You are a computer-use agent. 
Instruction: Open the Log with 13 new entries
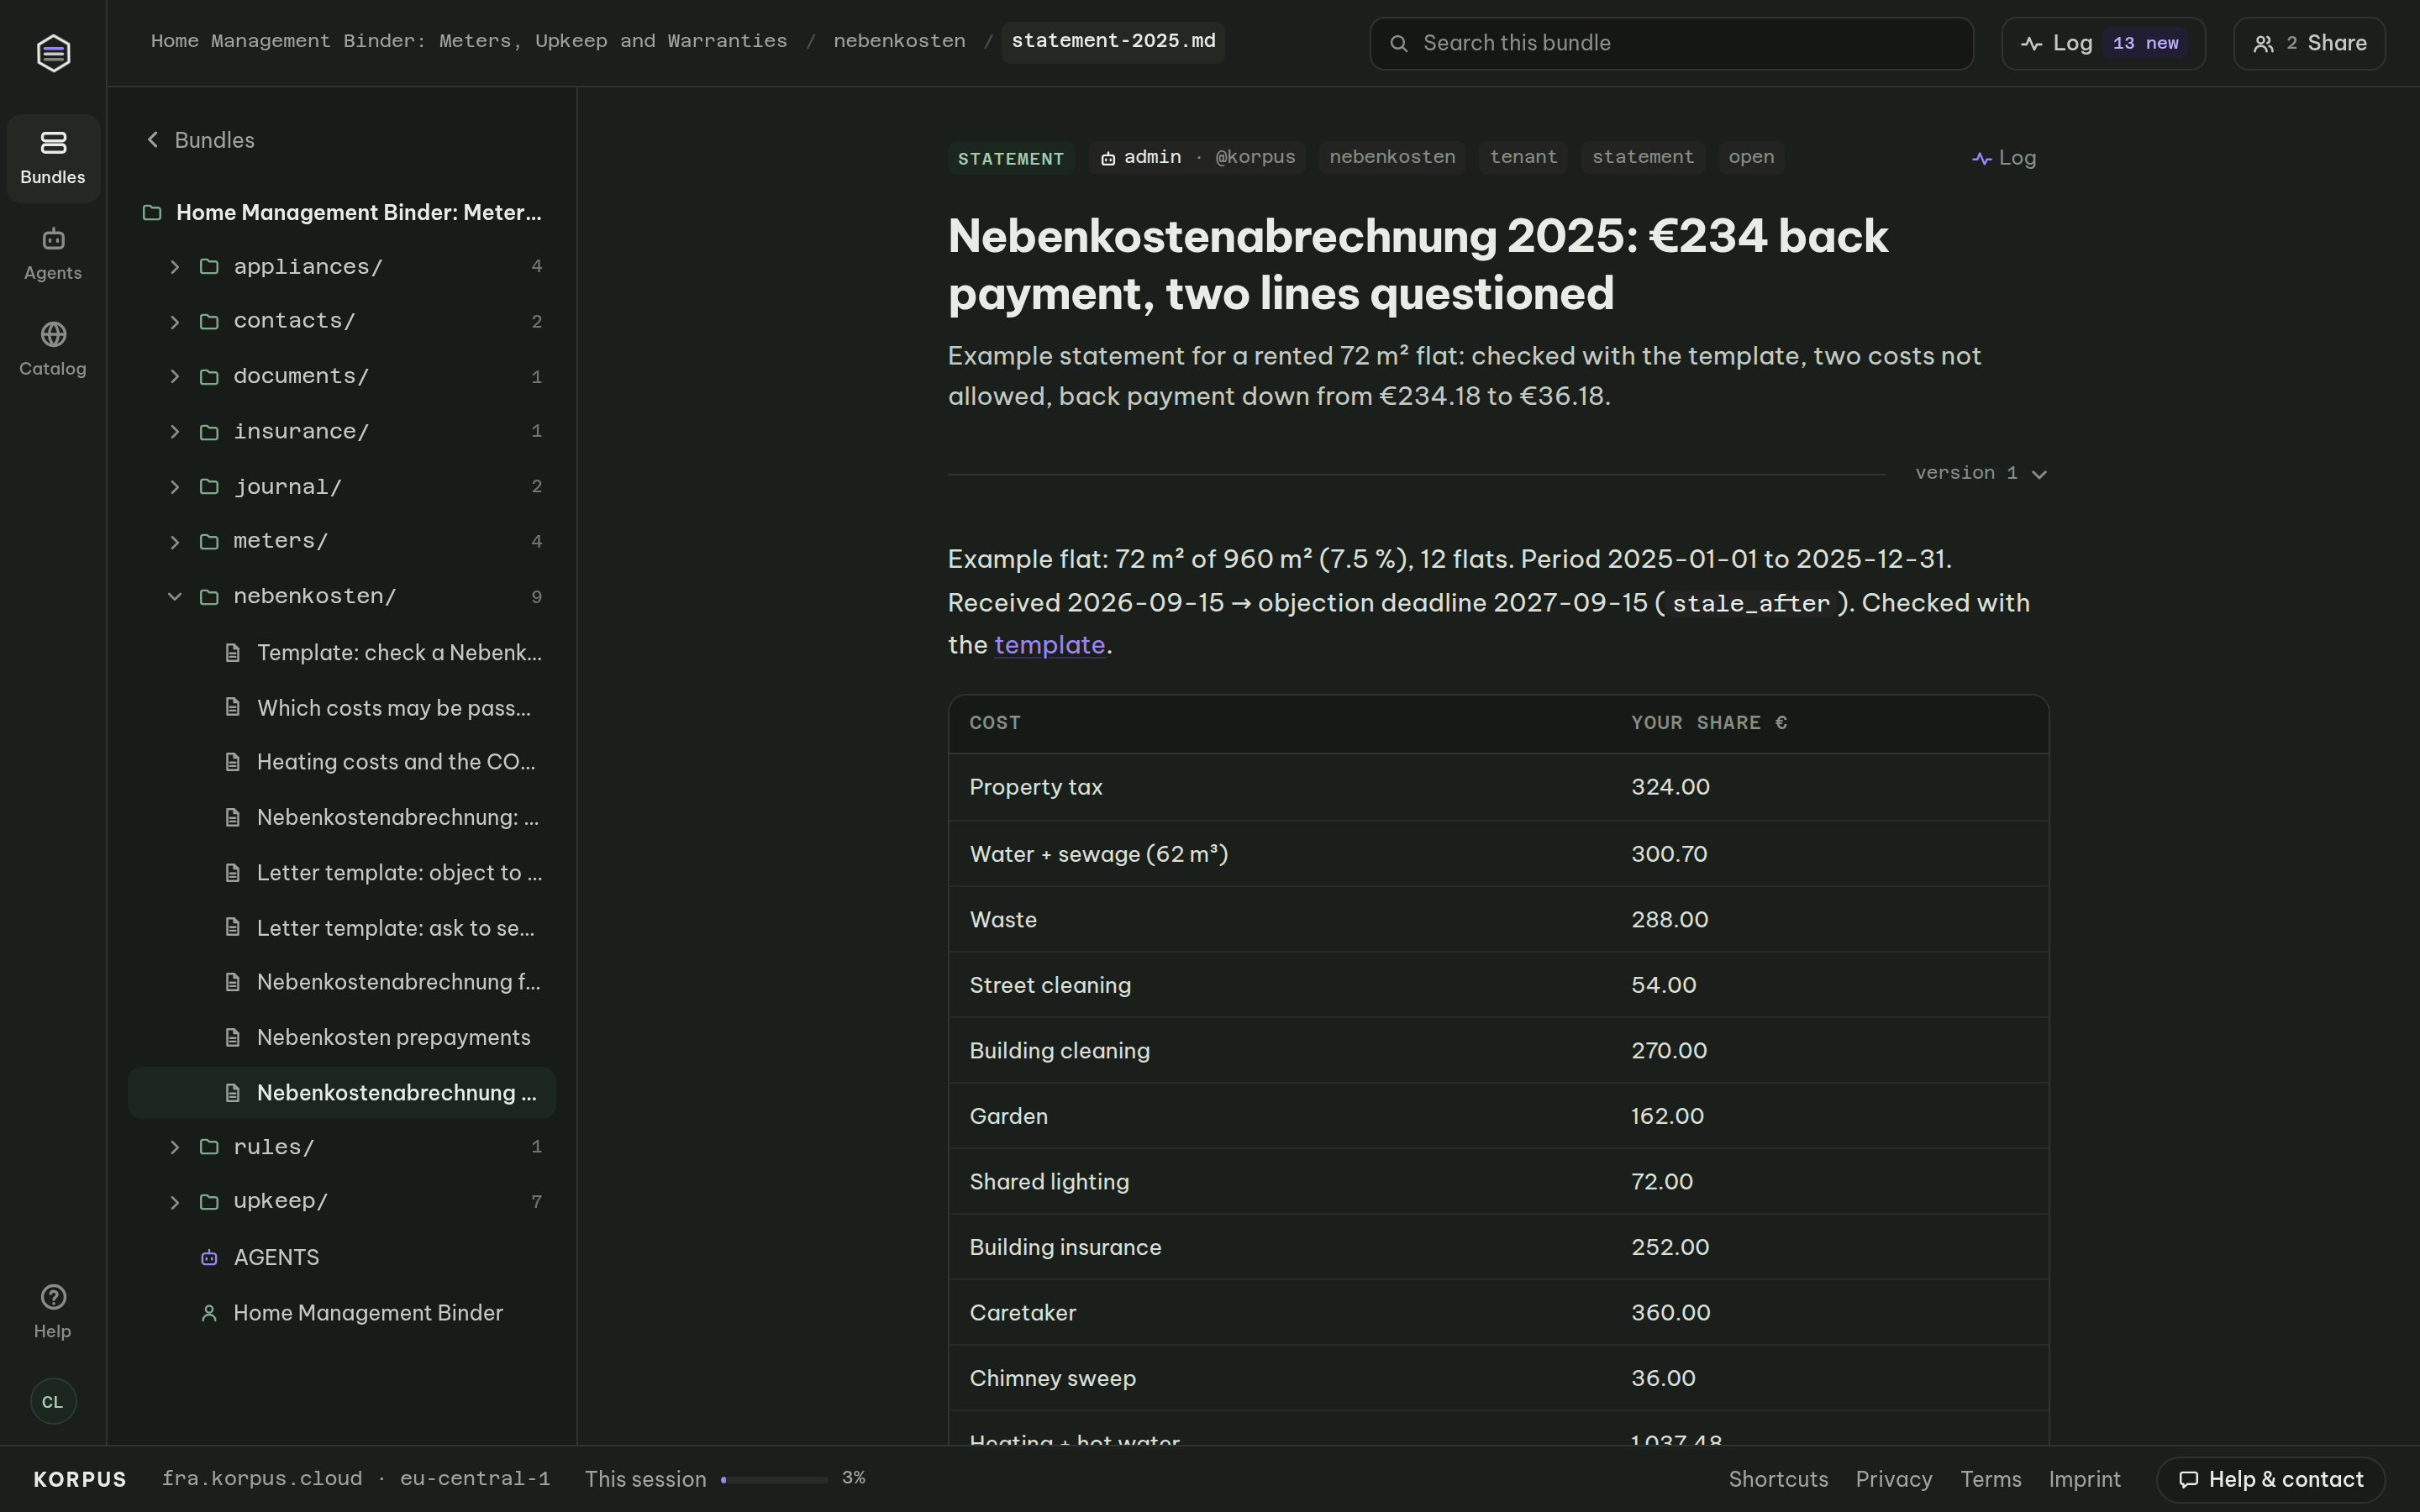click(2103, 43)
